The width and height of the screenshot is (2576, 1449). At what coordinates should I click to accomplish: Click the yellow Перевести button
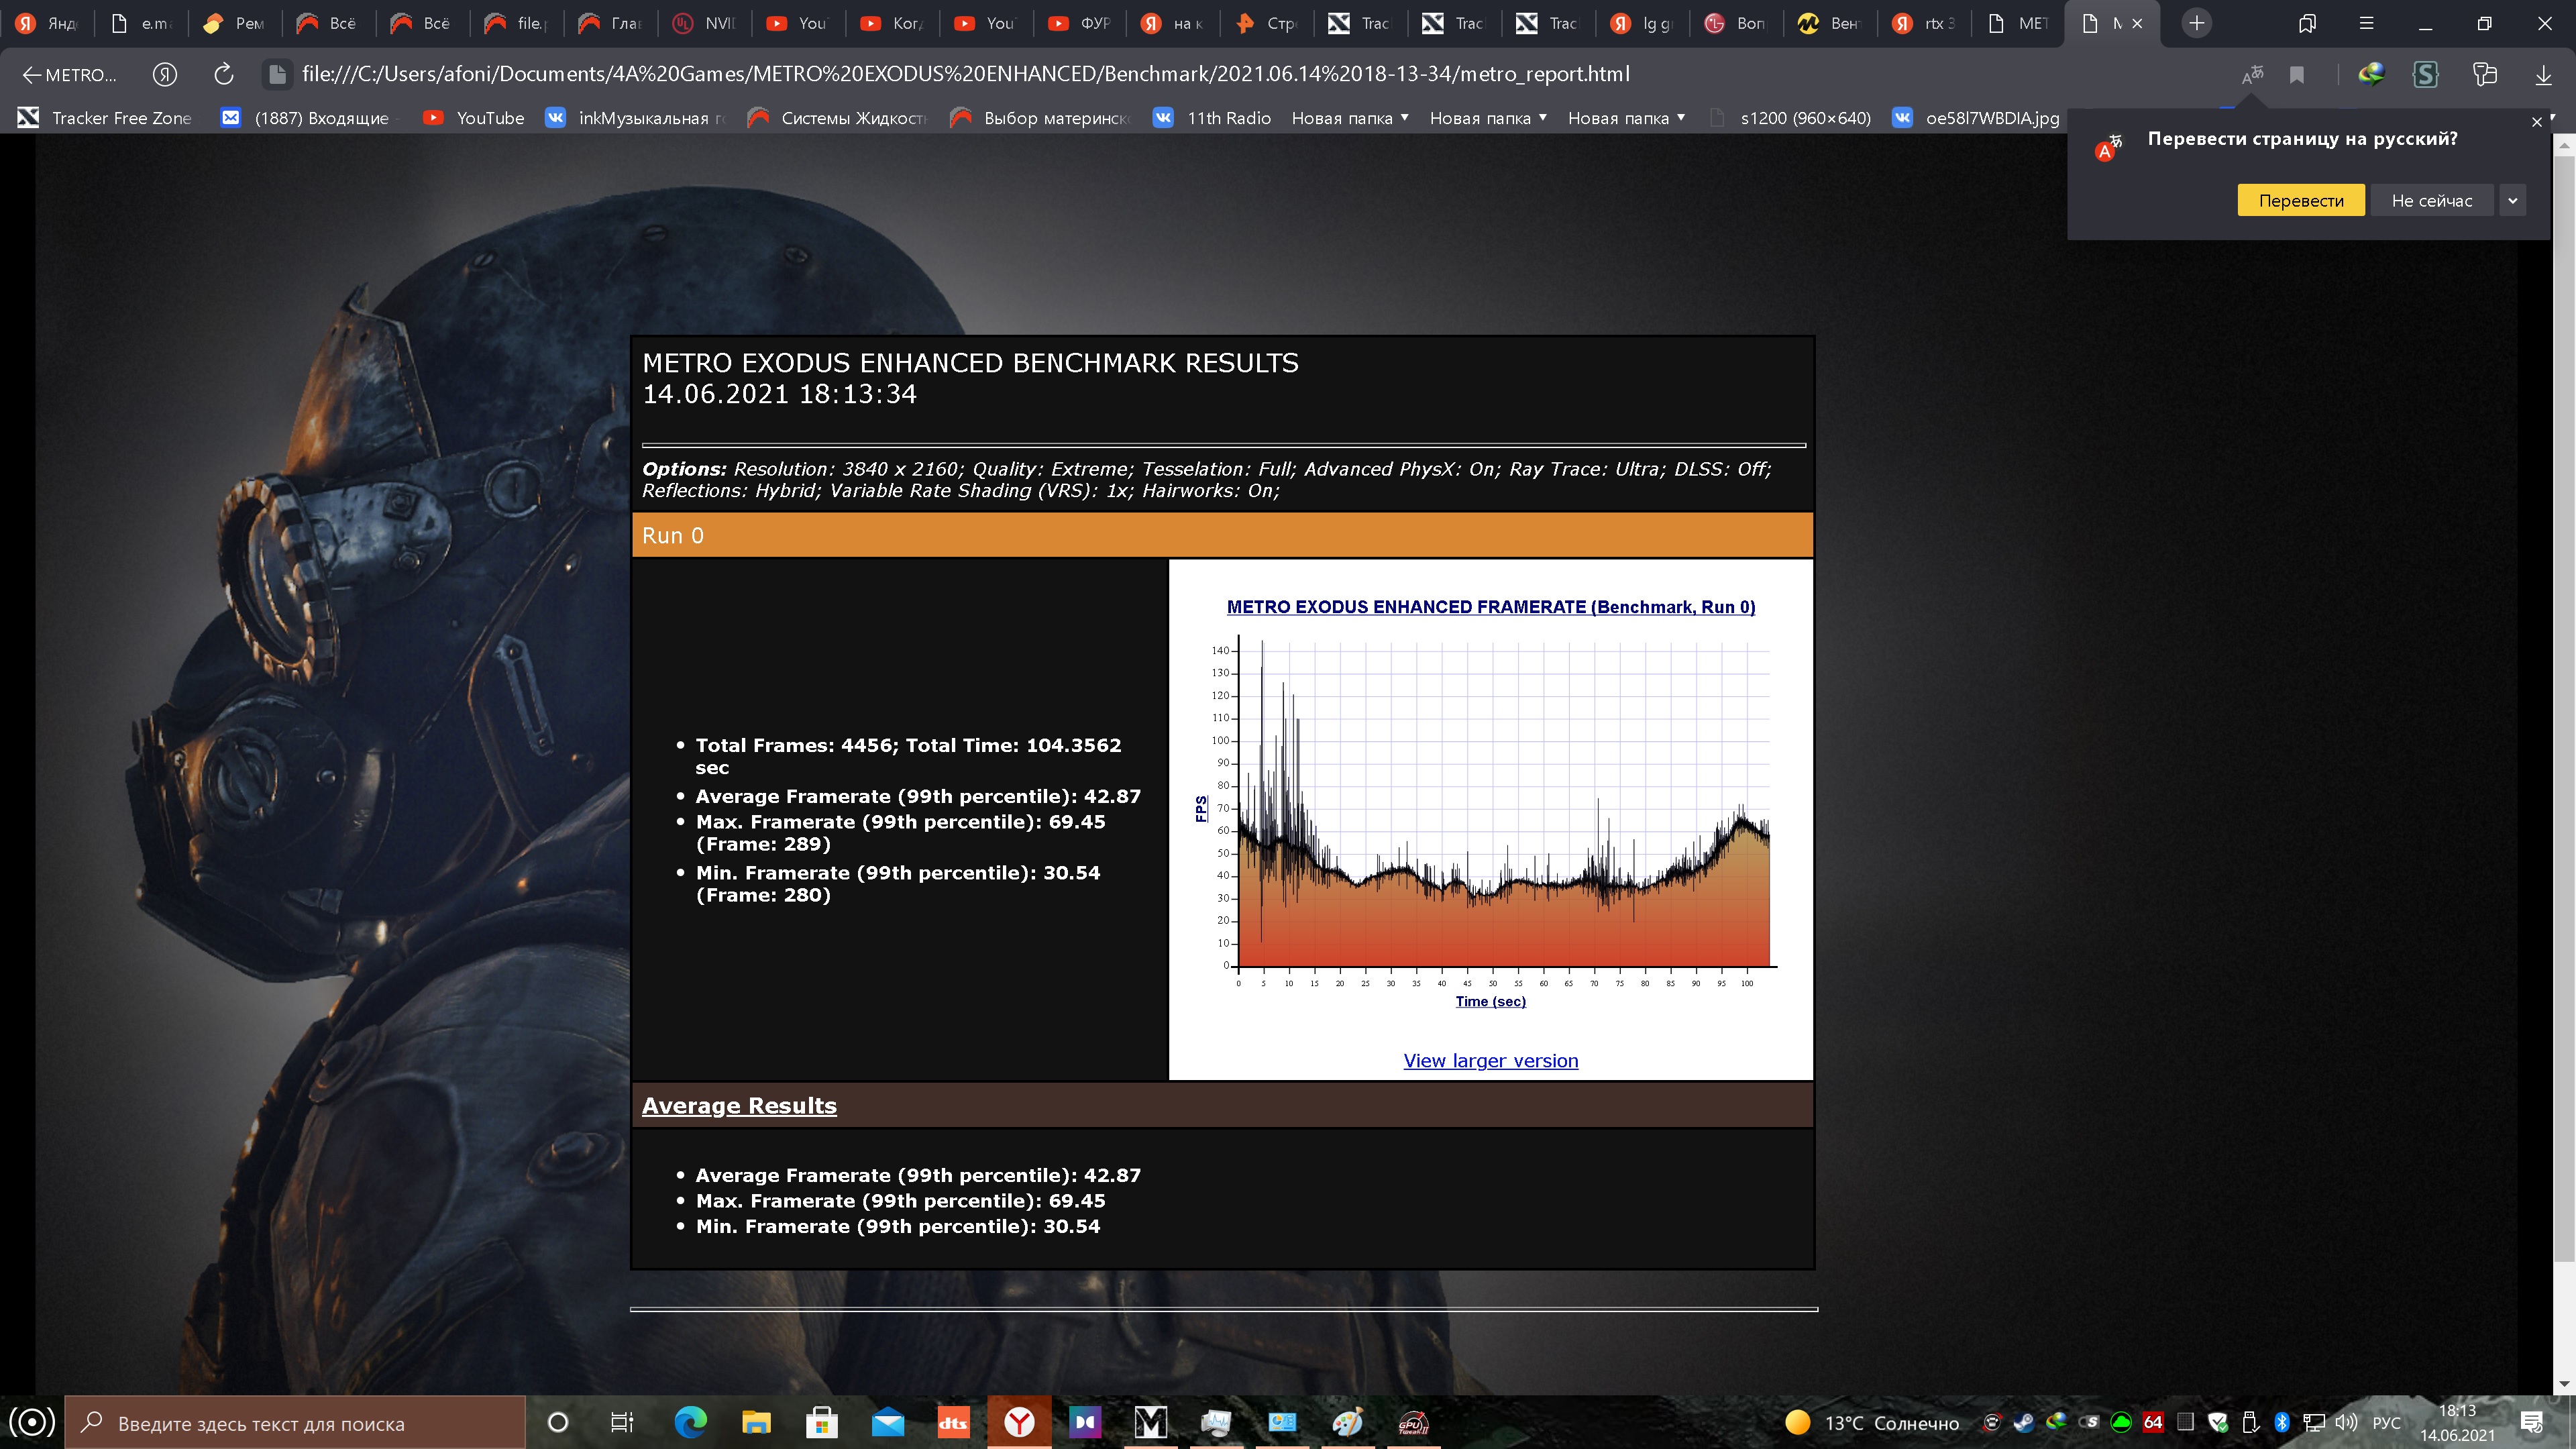pos(2300,200)
